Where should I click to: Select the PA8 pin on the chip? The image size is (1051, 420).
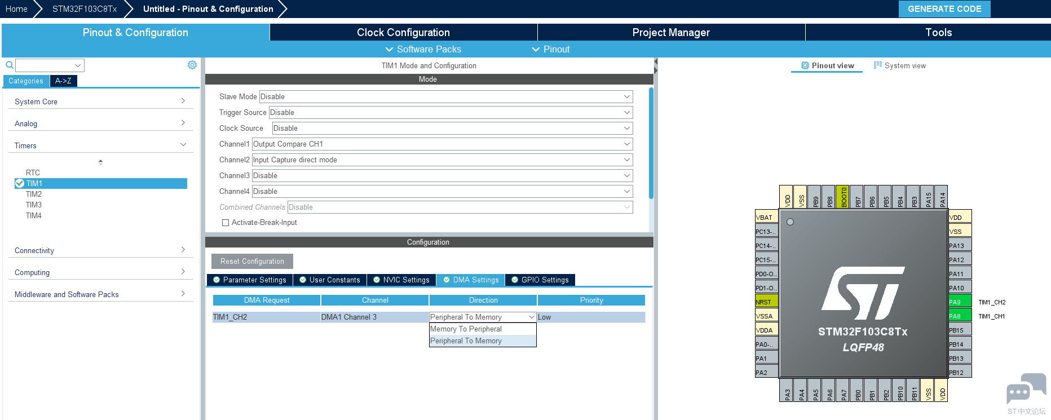click(960, 316)
